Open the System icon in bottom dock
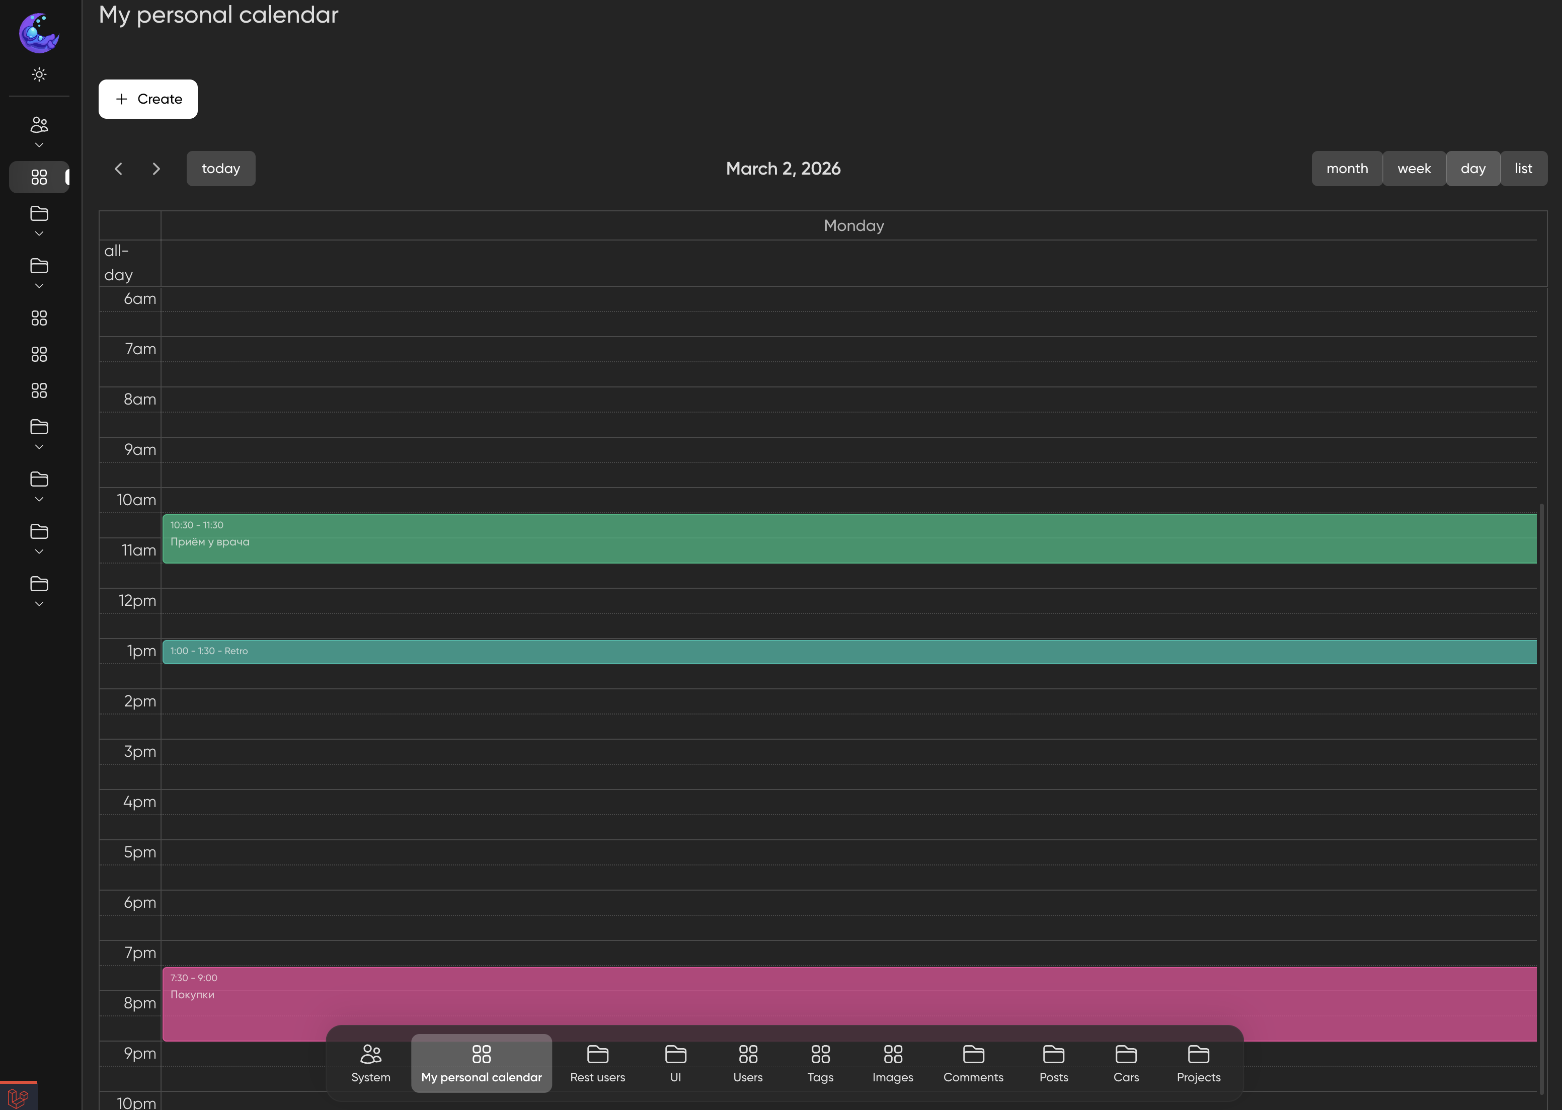The width and height of the screenshot is (1562, 1110). (x=370, y=1063)
